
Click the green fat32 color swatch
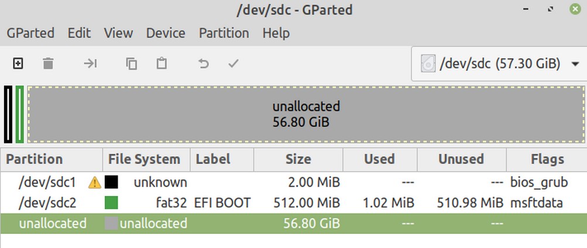(x=111, y=203)
